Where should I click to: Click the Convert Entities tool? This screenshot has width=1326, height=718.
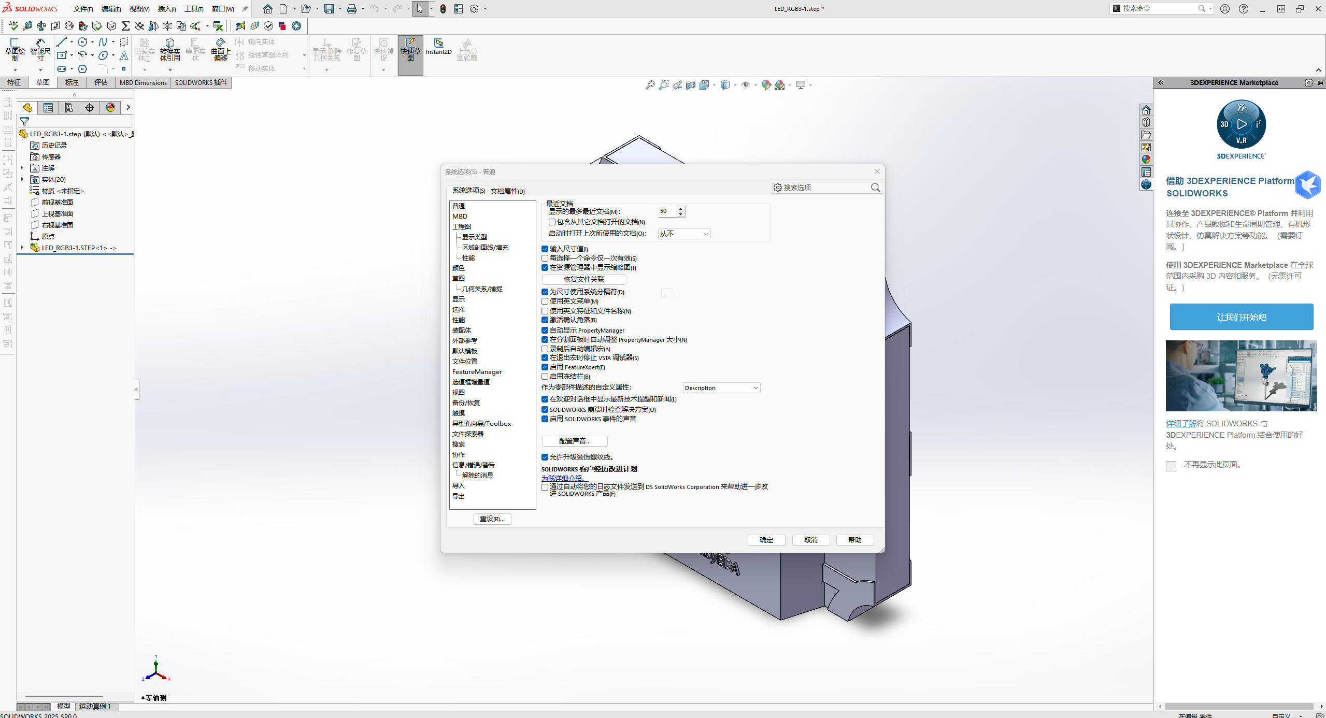170,50
